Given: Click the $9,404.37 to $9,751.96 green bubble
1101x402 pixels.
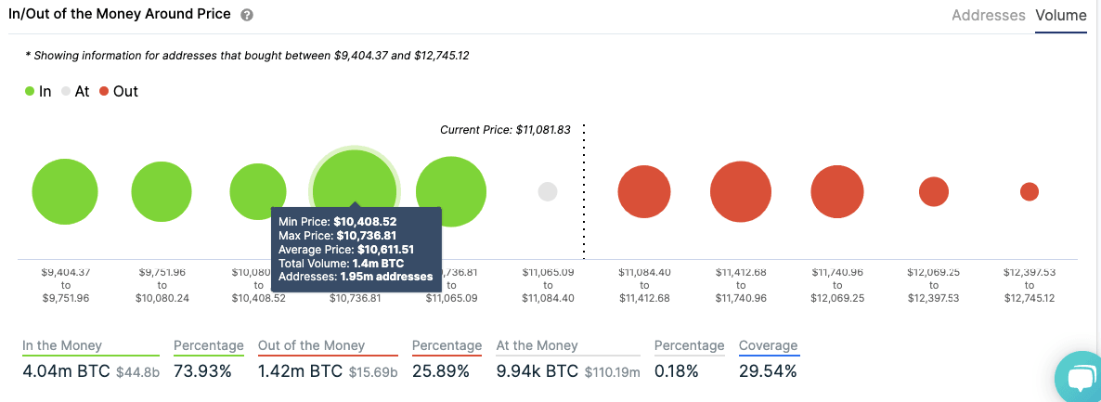Looking at the screenshot, I should 65,192.
